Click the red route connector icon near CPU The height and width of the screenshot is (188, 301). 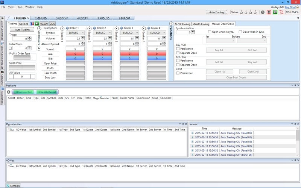(281, 12)
